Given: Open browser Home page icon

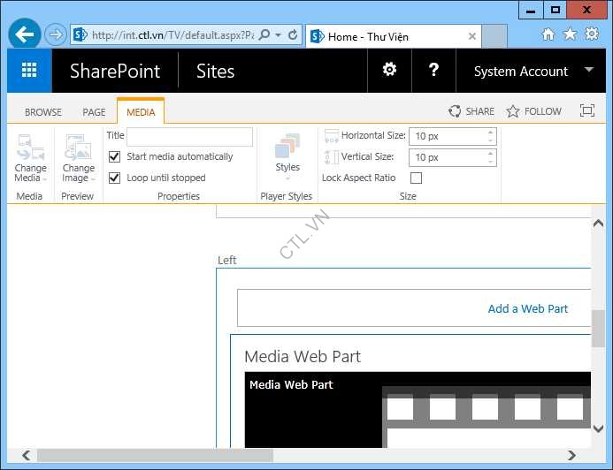Looking at the screenshot, I should coord(548,34).
